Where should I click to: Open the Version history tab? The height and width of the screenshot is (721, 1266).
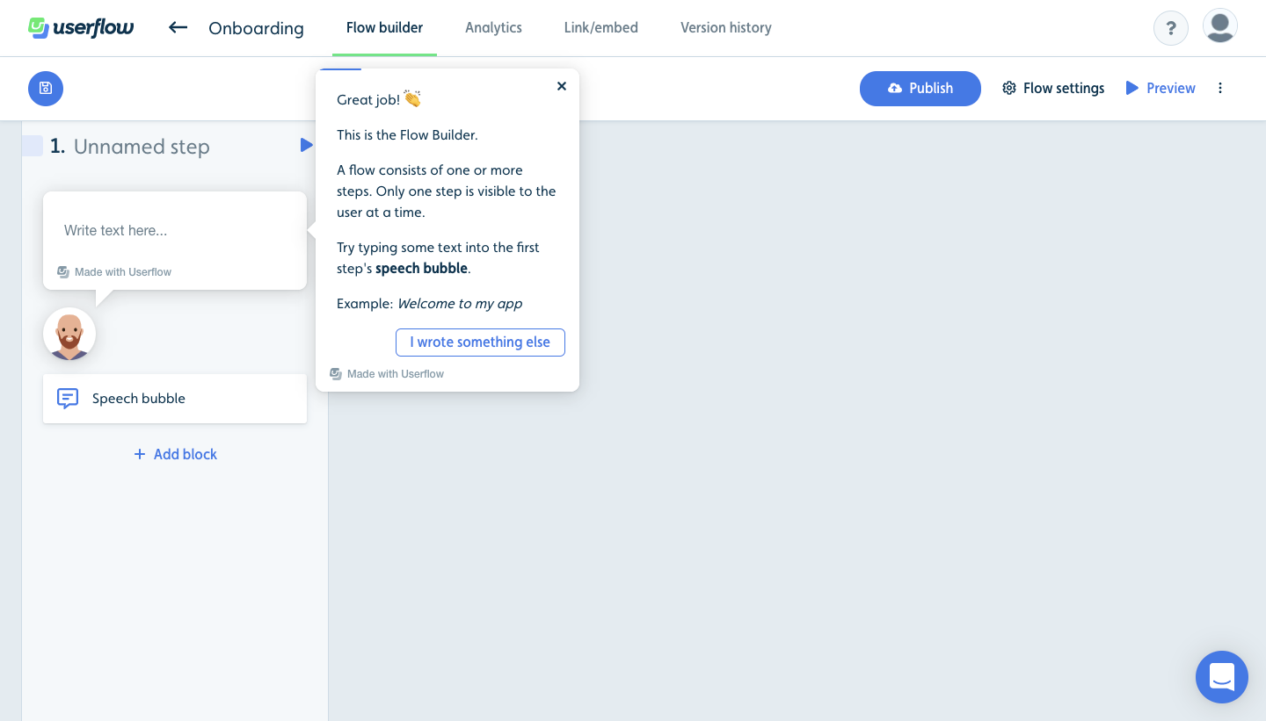pyautogui.click(x=726, y=27)
